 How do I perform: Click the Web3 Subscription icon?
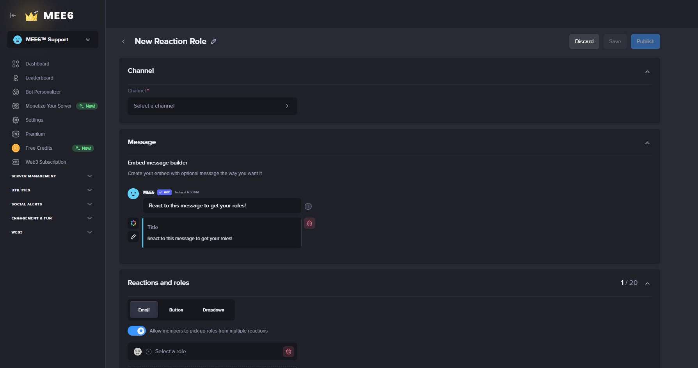16,162
